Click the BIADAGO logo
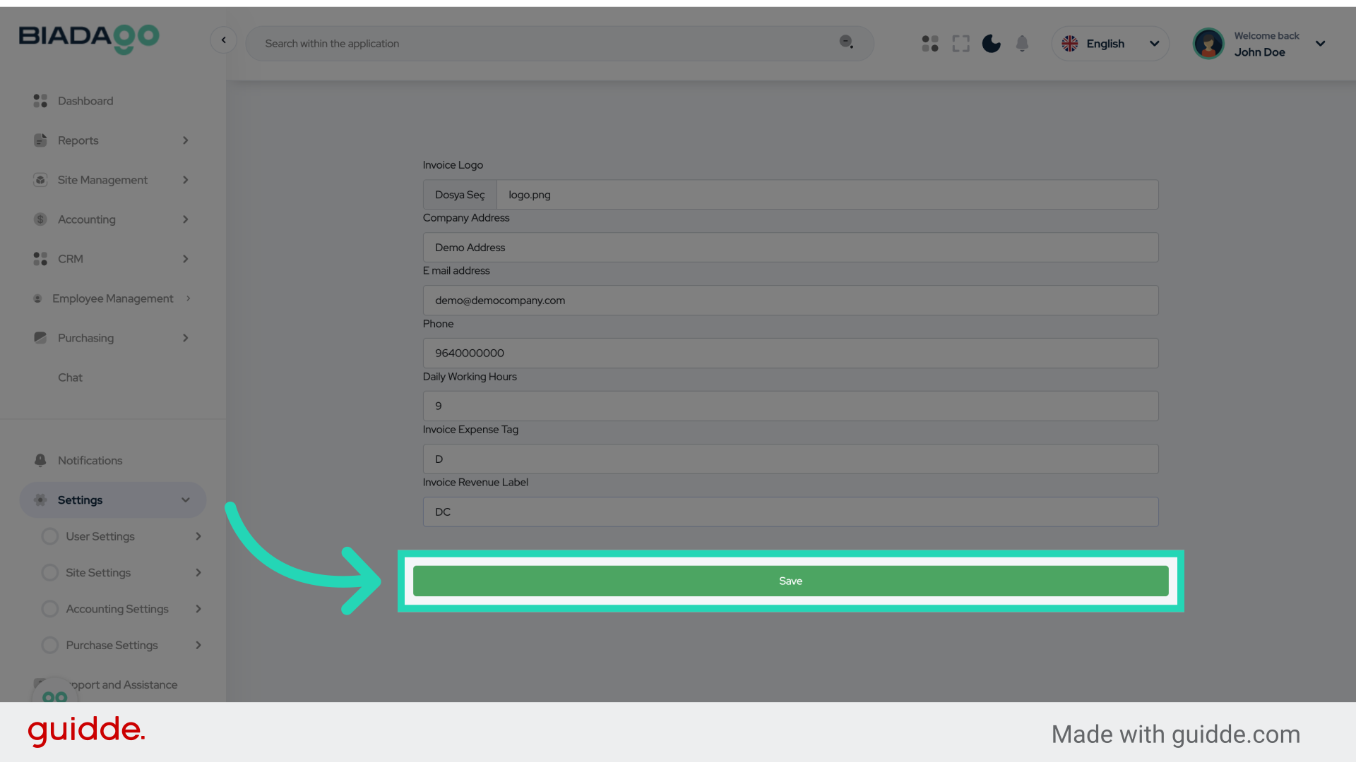Screen dimensions: 1356x762 click(89, 38)
